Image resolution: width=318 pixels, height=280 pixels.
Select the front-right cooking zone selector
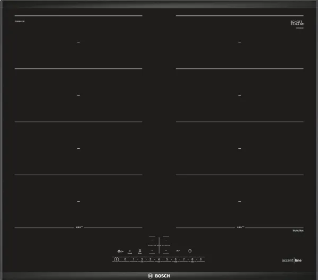tap(166, 250)
